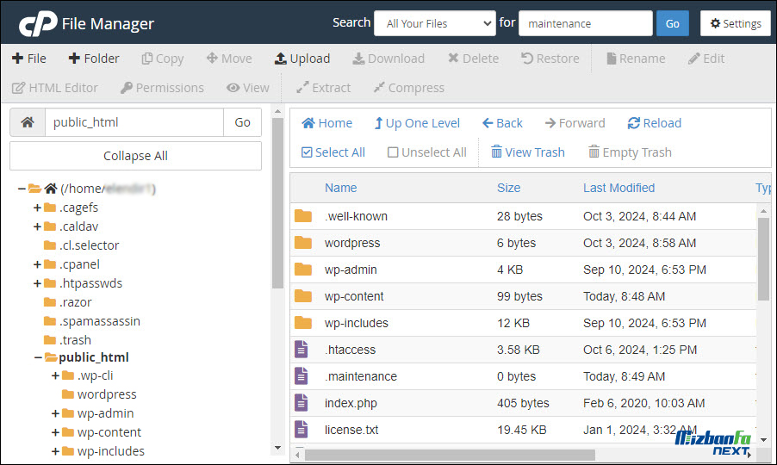Click the home icon beside path field
This screenshot has width=777, height=465.
click(x=28, y=122)
